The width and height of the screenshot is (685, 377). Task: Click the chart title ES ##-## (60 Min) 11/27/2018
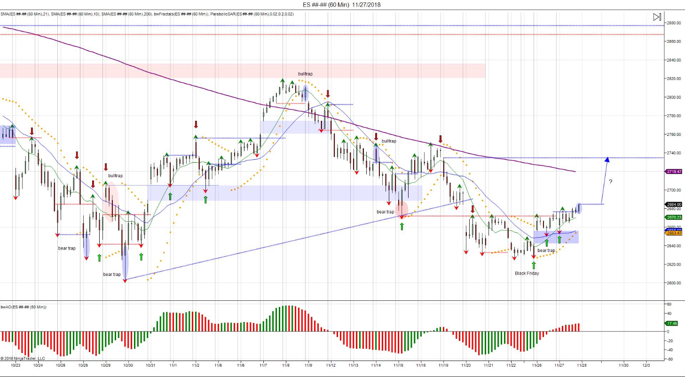click(x=342, y=5)
